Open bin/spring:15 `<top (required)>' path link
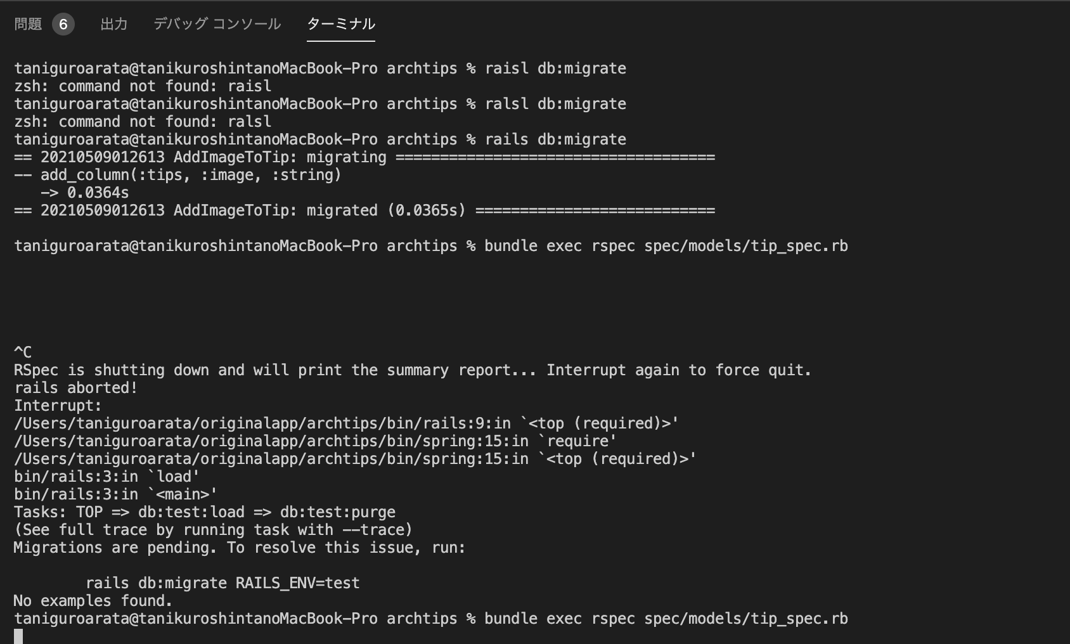 271,459
